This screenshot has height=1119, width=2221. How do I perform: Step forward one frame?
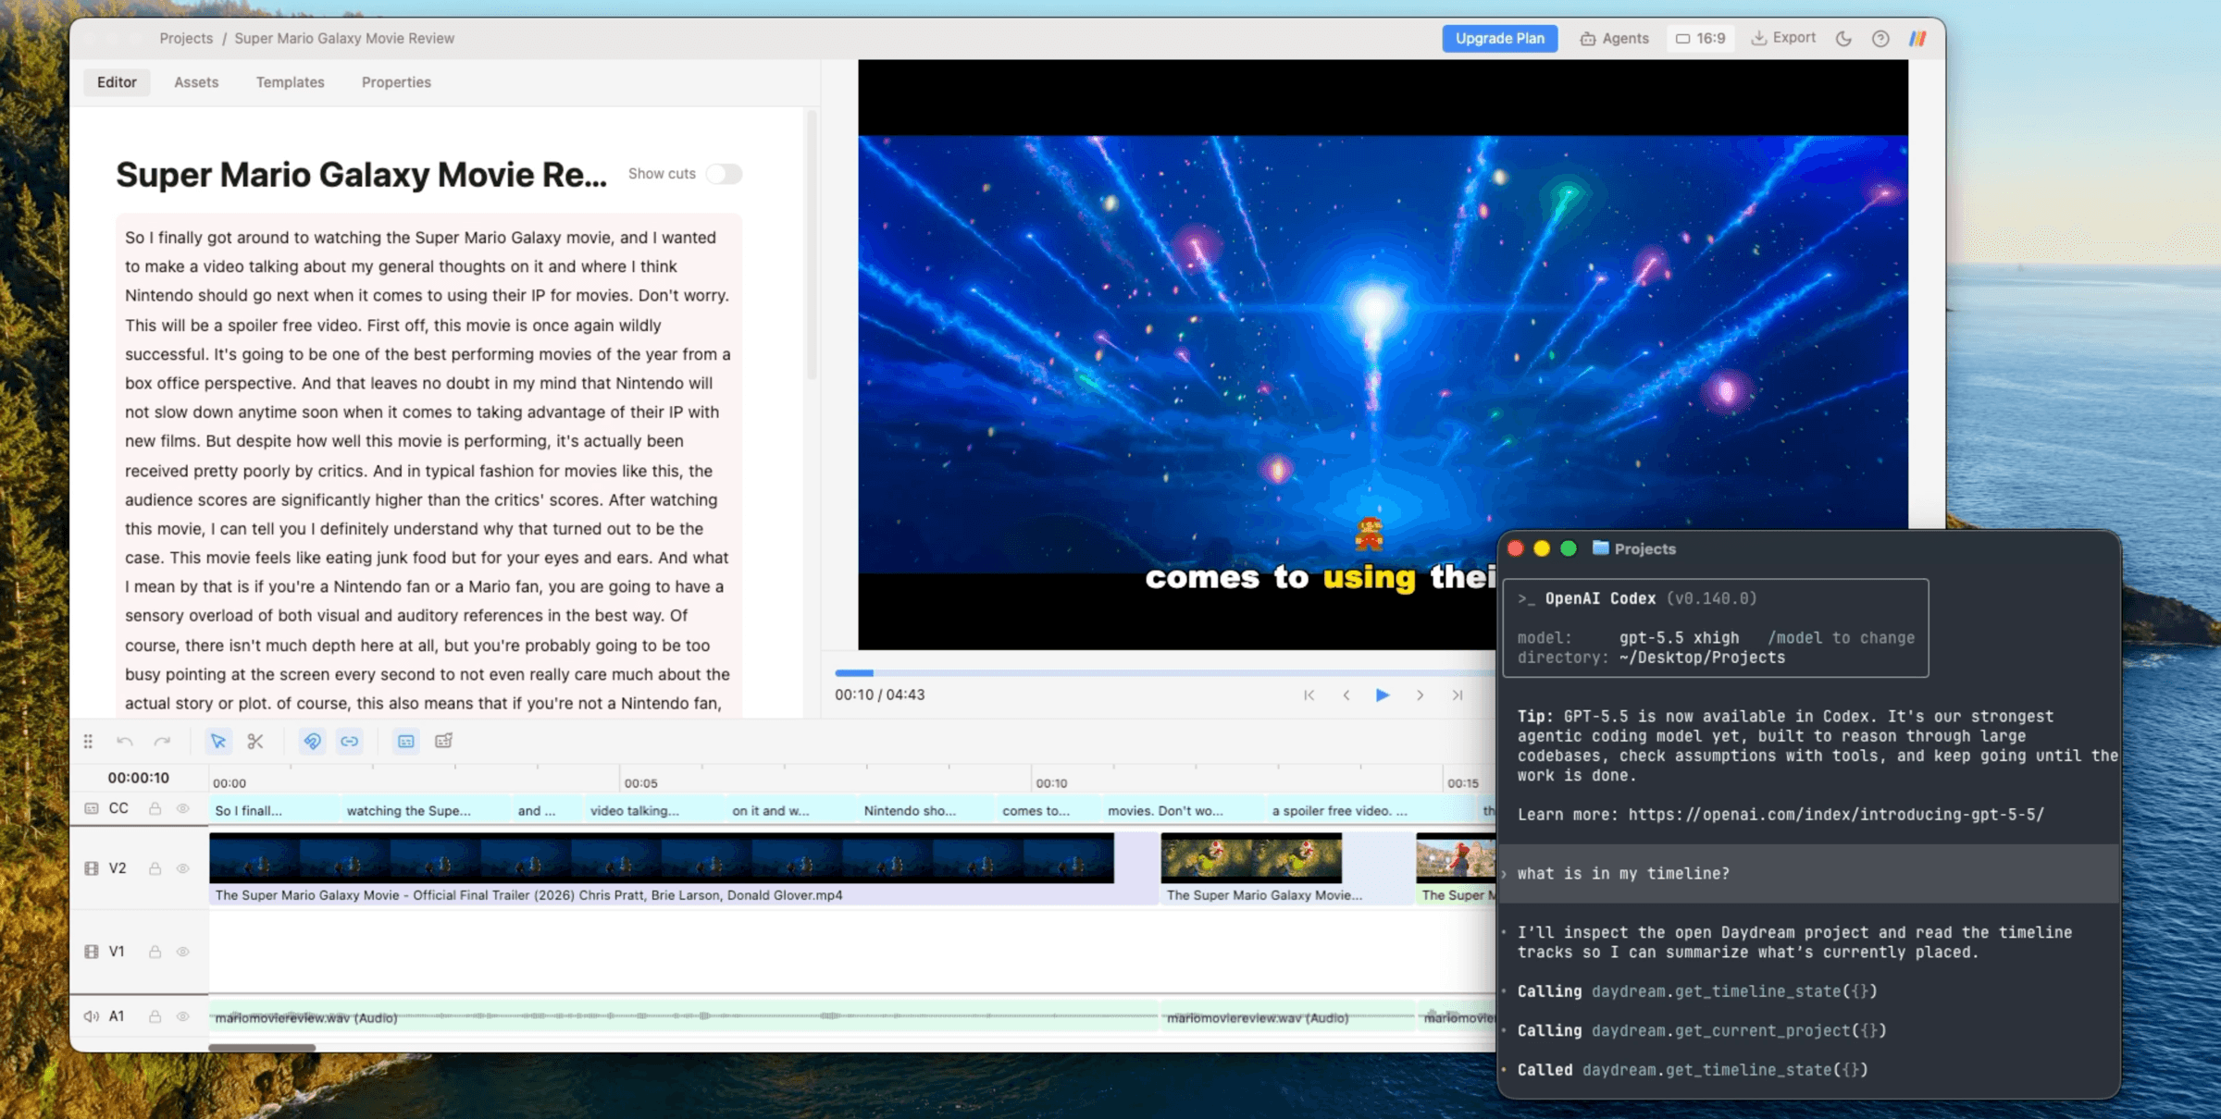pyautogui.click(x=1421, y=695)
